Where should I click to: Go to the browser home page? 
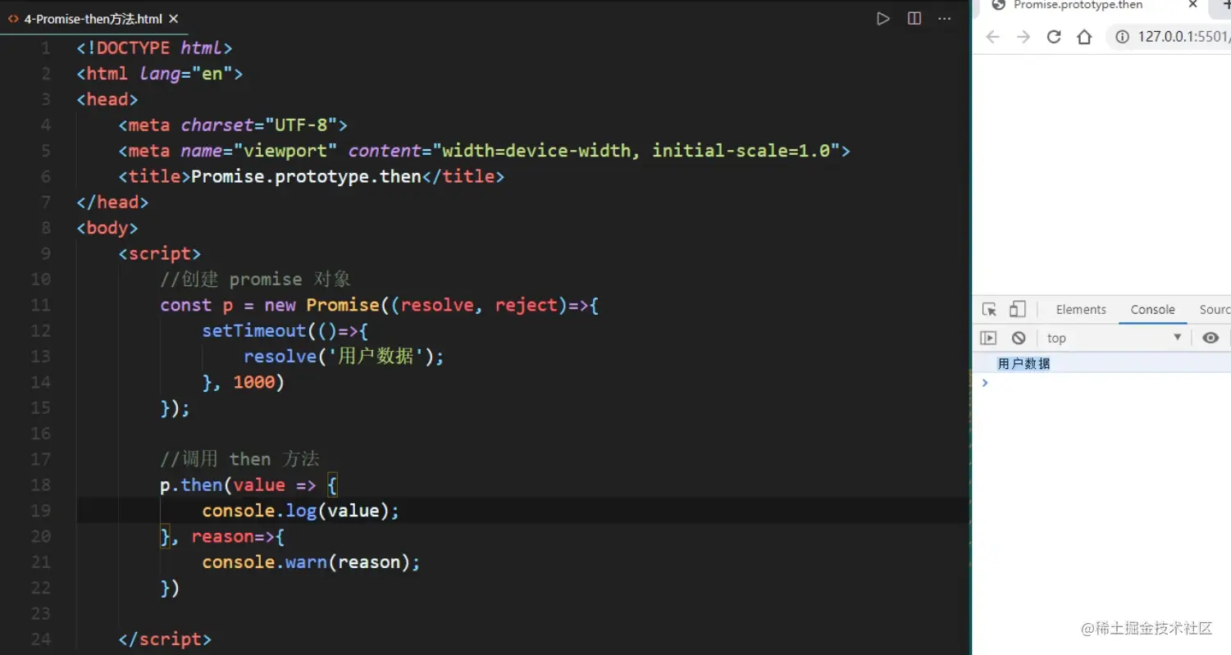tap(1084, 37)
